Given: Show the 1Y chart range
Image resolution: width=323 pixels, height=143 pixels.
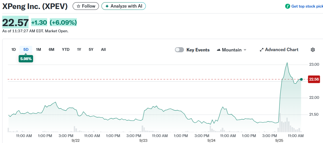Looking at the screenshot, I should click(x=79, y=49).
